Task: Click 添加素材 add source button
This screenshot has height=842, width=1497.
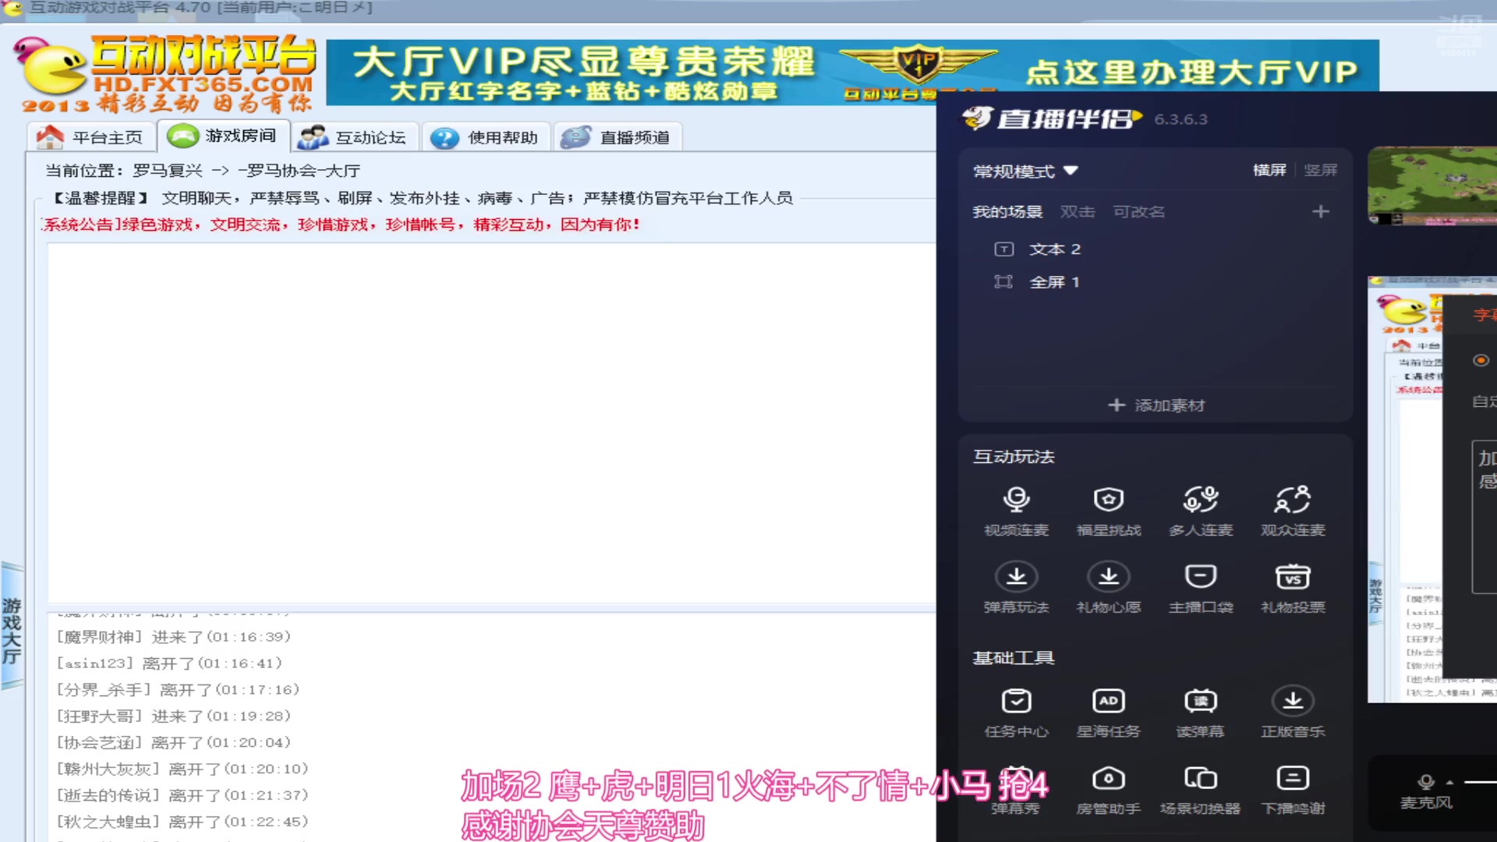Action: [1156, 405]
